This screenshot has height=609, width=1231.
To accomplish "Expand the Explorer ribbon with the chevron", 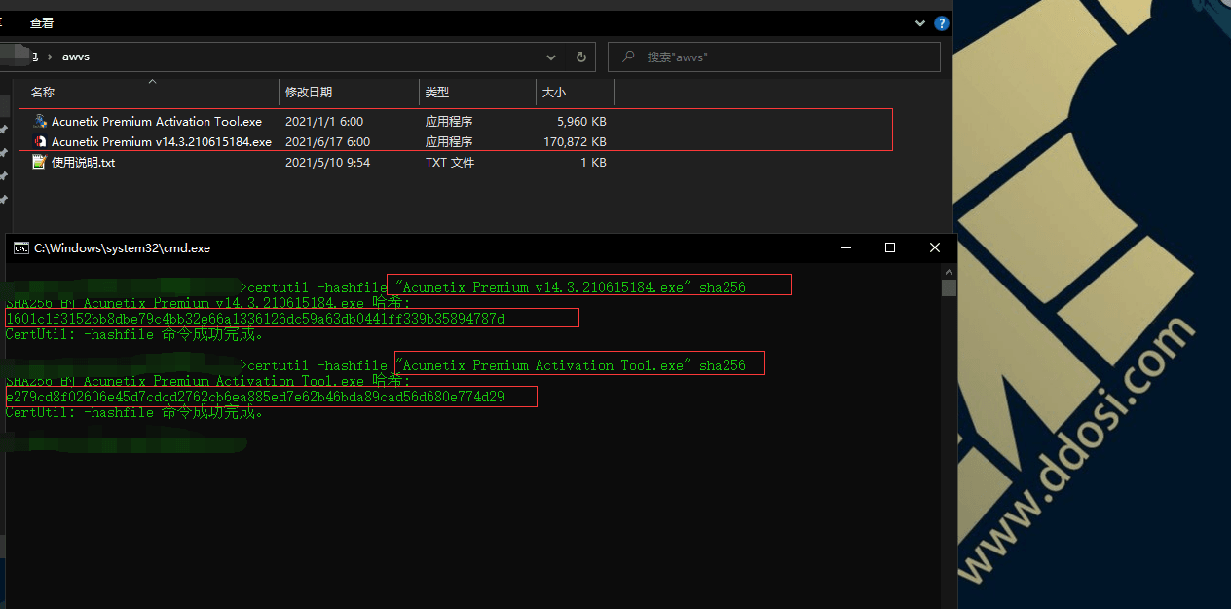I will (x=920, y=23).
